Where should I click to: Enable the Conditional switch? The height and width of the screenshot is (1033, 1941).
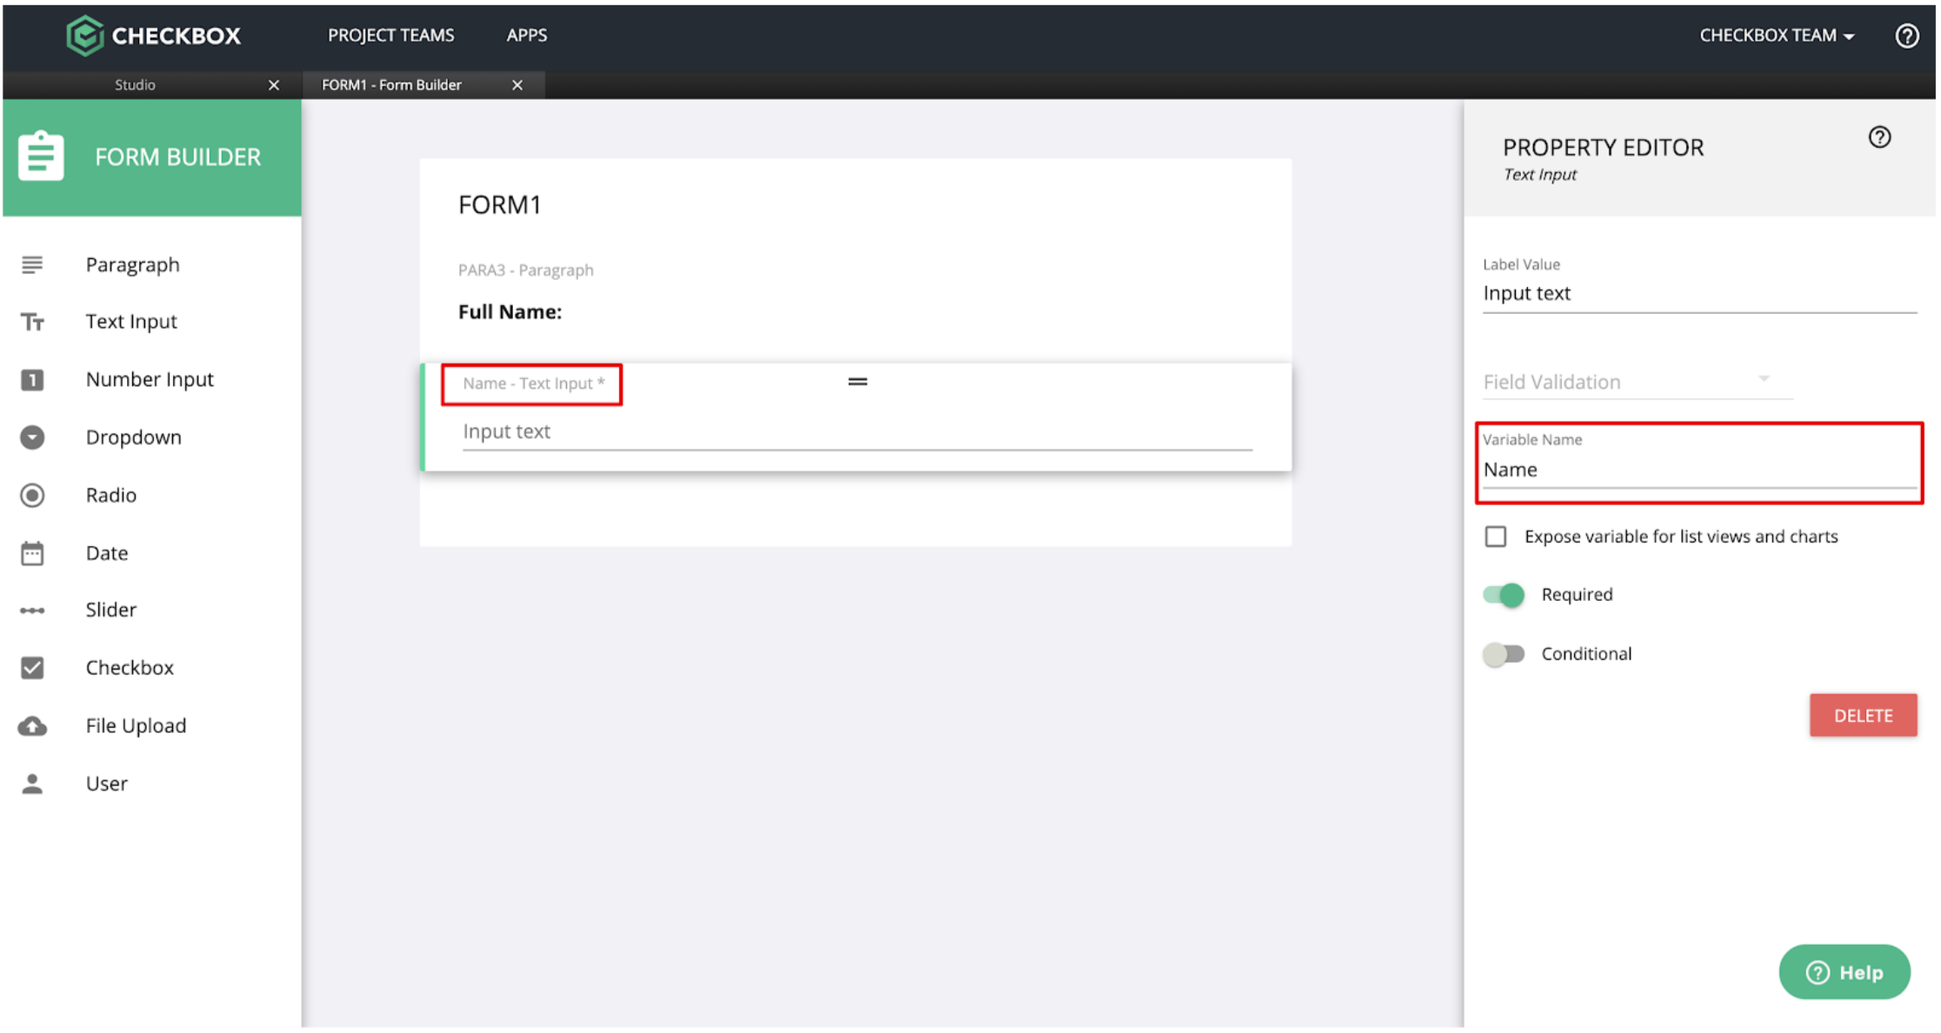click(x=1504, y=654)
